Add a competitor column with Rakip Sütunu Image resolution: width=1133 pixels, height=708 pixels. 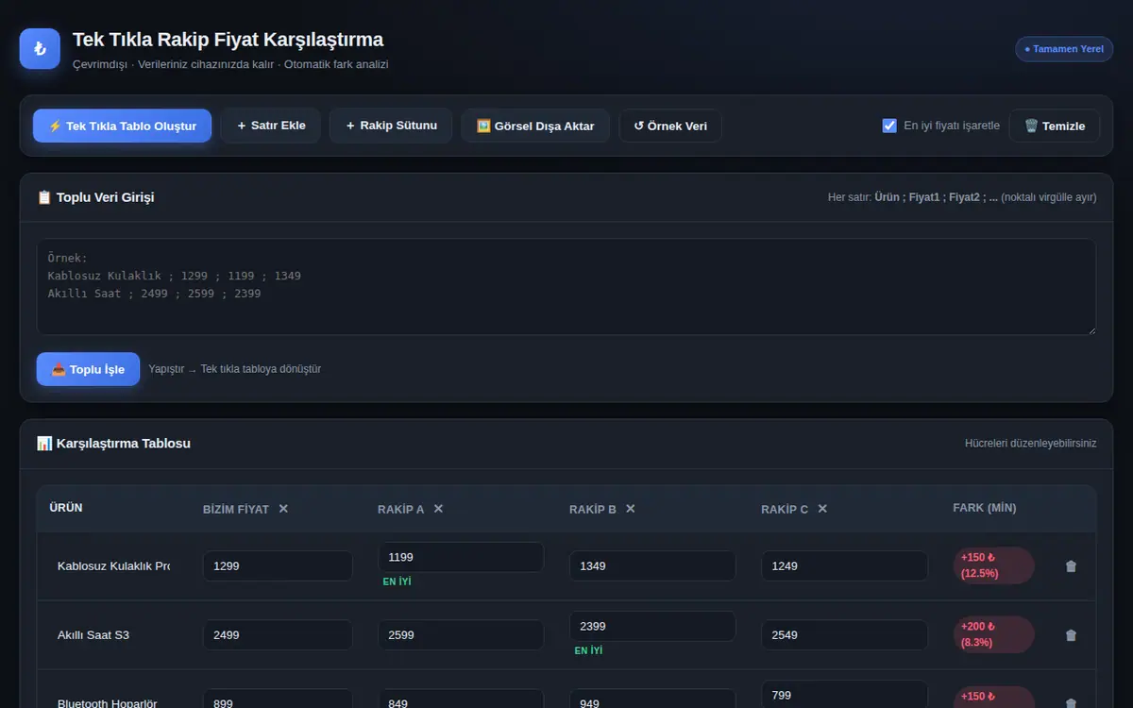(391, 126)
